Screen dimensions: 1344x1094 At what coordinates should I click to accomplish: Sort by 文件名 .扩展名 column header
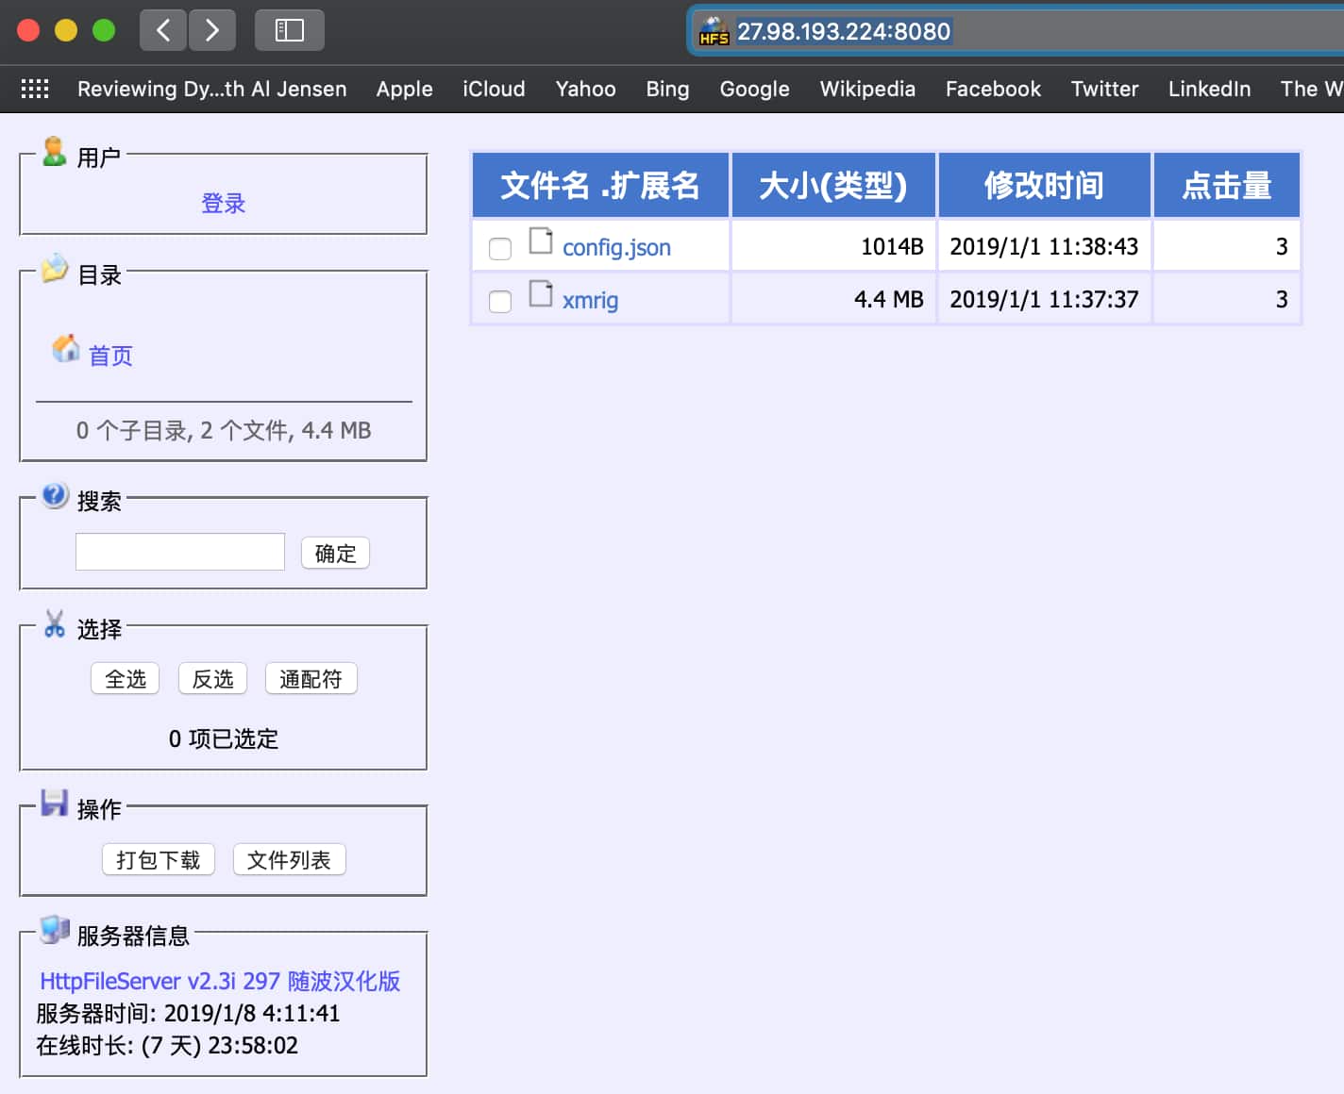click(x=600, y=186)
